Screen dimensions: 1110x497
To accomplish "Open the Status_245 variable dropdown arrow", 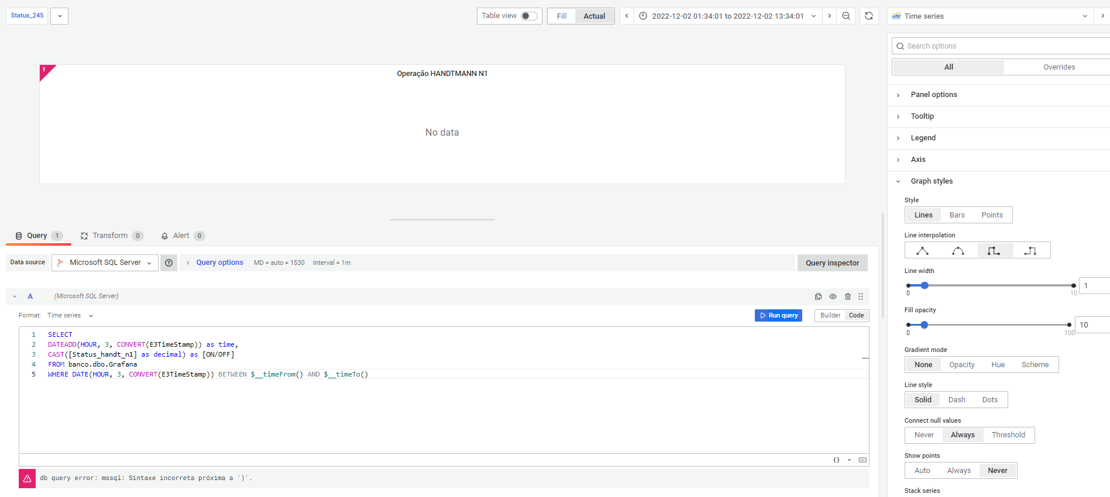I will [x=60, y=16].
